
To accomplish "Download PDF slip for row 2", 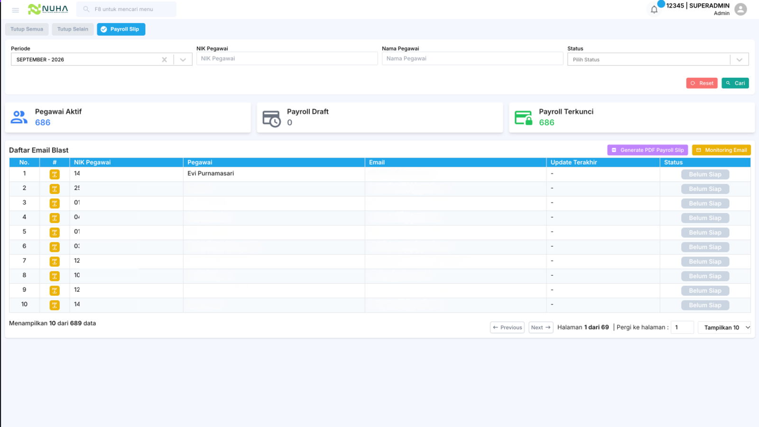I will tap(55, 189).
